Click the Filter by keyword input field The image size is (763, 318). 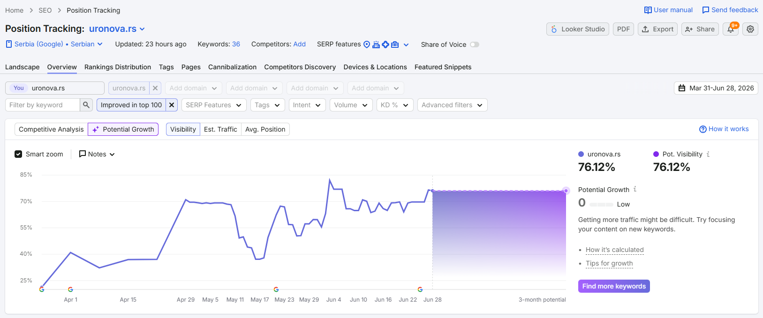(43, 105)
